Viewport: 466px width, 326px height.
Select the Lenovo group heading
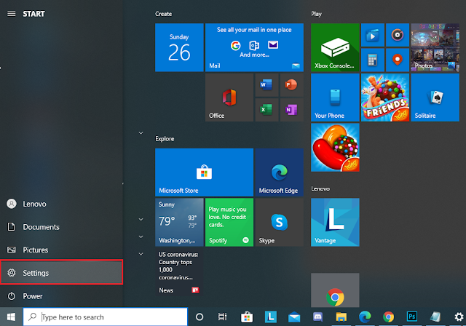[x=320, y=188]
